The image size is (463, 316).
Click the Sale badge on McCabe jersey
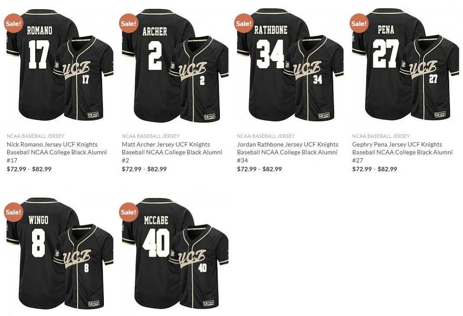tap(129, 212)
